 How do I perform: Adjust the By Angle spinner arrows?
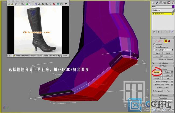coord(172,50)
